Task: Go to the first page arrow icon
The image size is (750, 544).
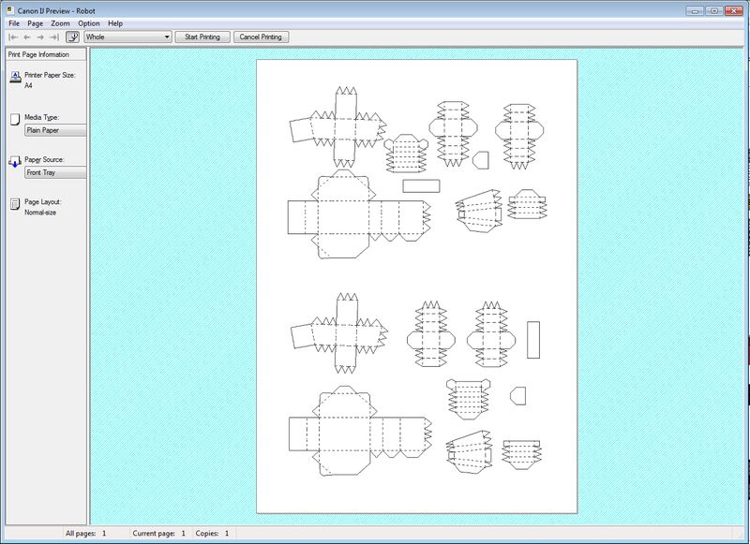Action: pos(13,37)
